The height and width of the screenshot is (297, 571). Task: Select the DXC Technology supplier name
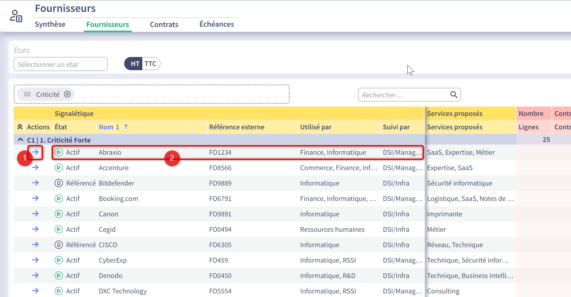tap(123, 291)
